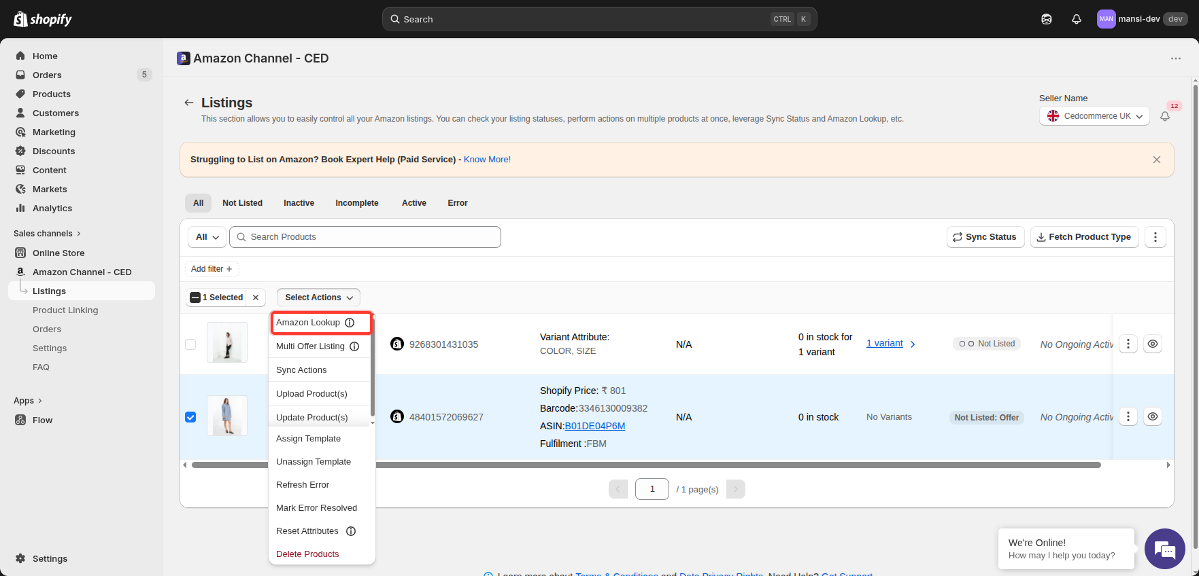Click the Marketing target icon
Screen dimensions: 1199x576
coord(20,132)
